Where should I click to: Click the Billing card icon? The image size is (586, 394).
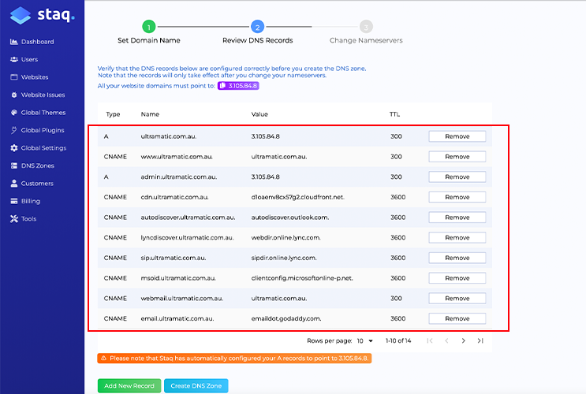pos(14,201)
